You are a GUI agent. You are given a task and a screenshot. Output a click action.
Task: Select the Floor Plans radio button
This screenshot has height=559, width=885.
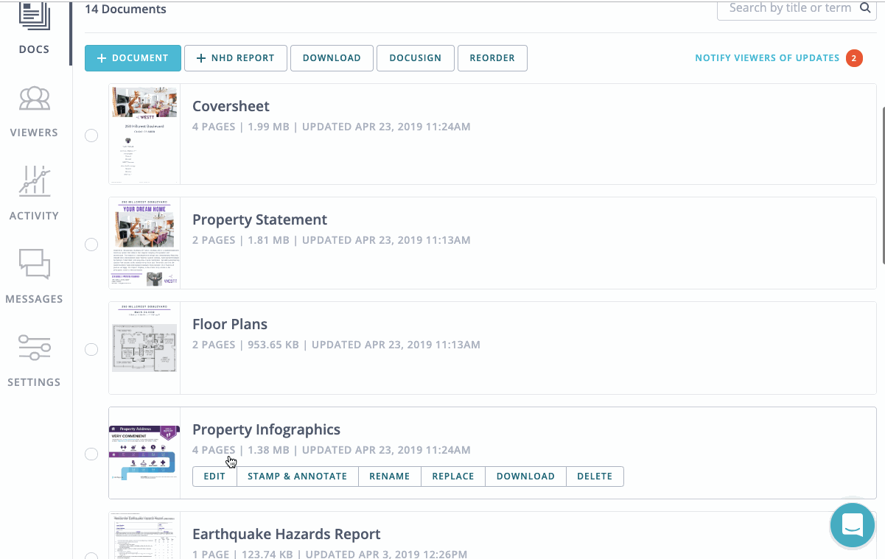coord(91,349)
